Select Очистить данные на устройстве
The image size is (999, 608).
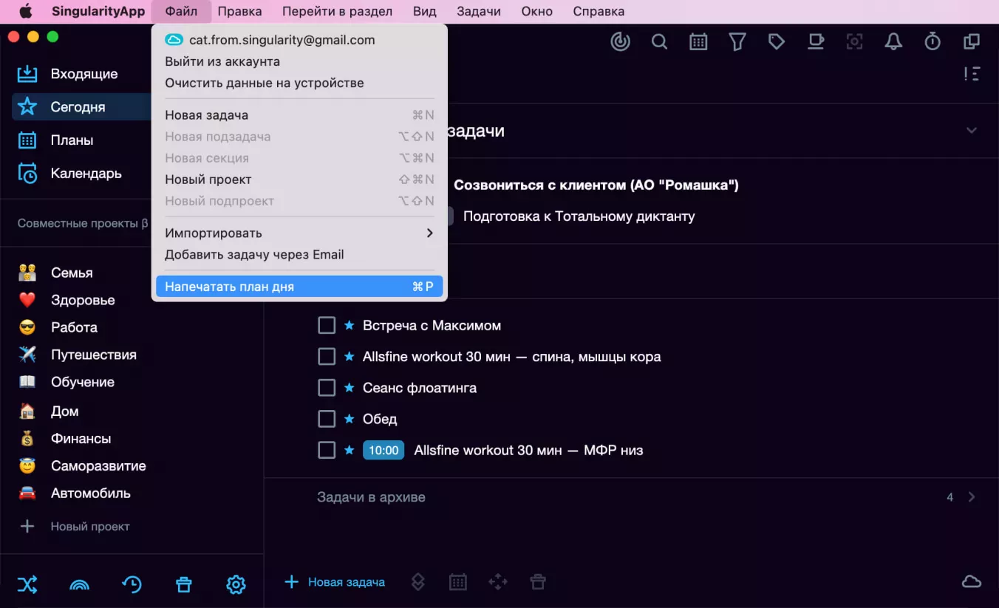pyautogui.click(x=299, y=83)
